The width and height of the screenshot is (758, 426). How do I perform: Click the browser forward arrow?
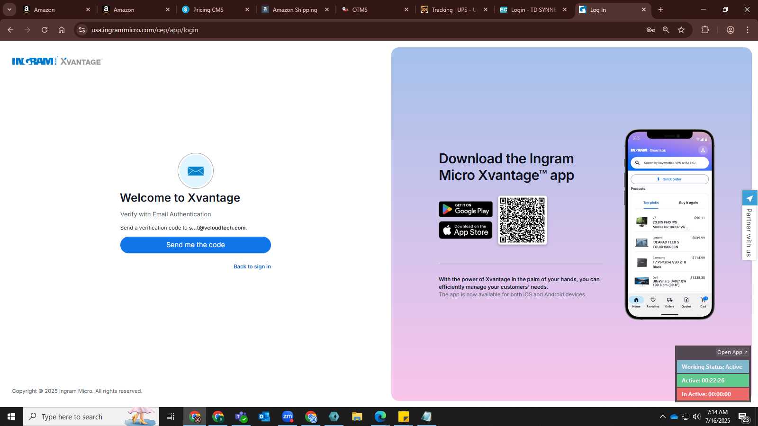[x=27, y=30]
